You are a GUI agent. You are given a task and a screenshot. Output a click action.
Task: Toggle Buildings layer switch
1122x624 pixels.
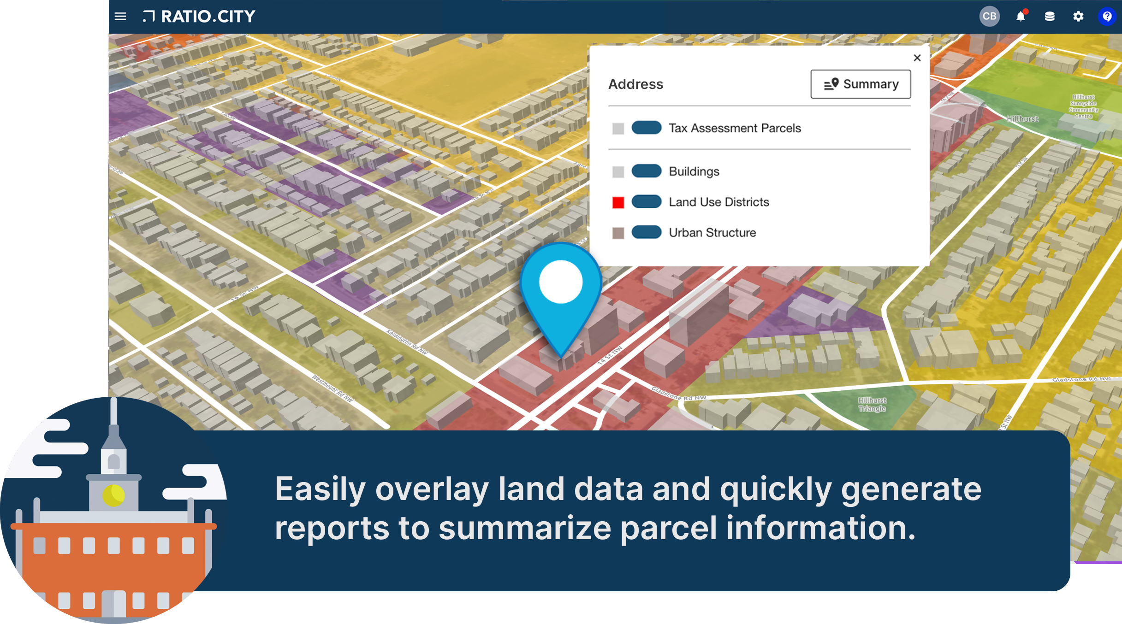(647, 171)
